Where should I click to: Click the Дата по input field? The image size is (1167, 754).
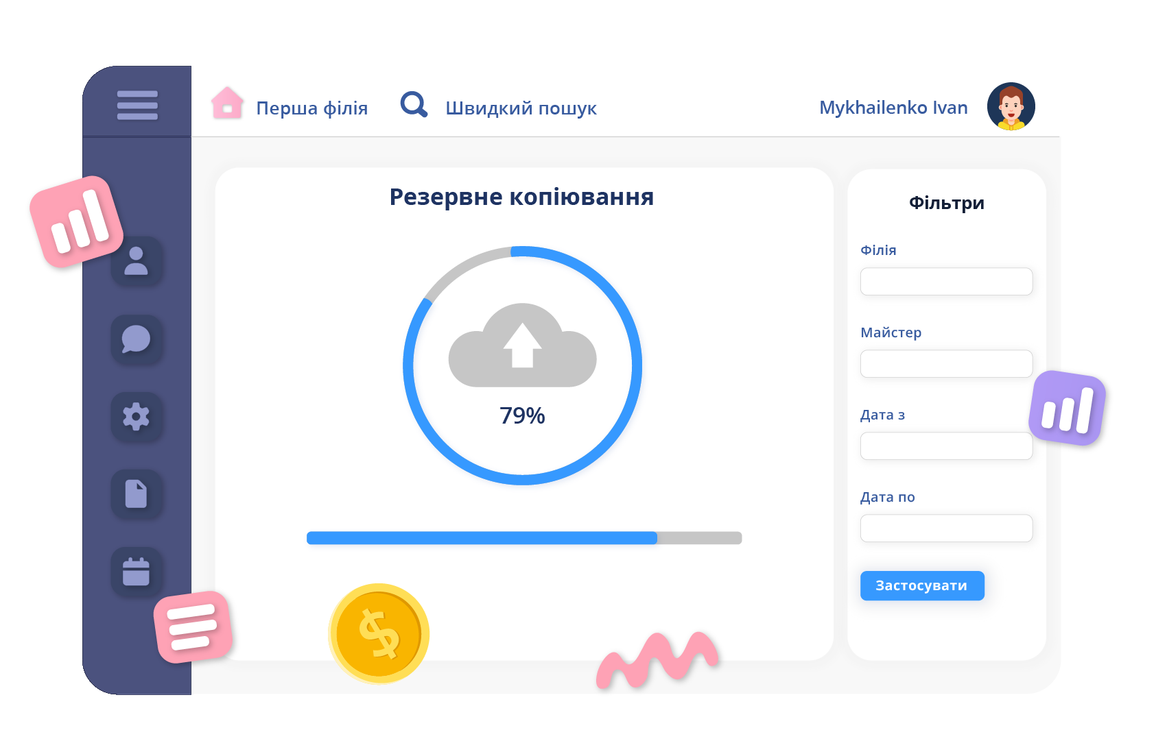946,528
